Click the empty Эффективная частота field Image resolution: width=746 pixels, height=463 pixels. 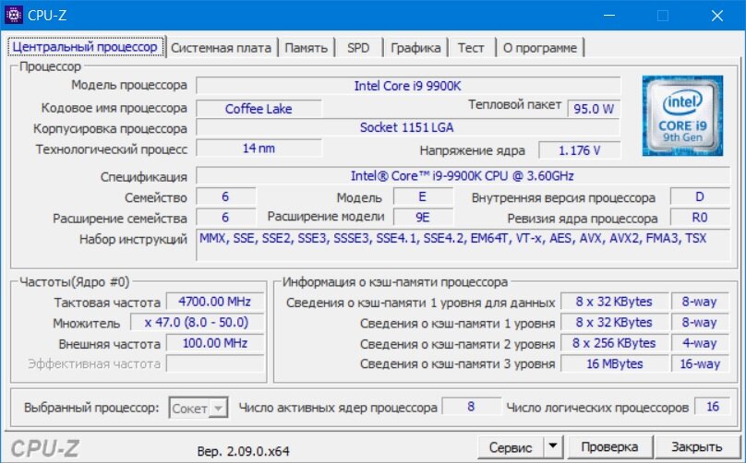(x=214, y=363)
